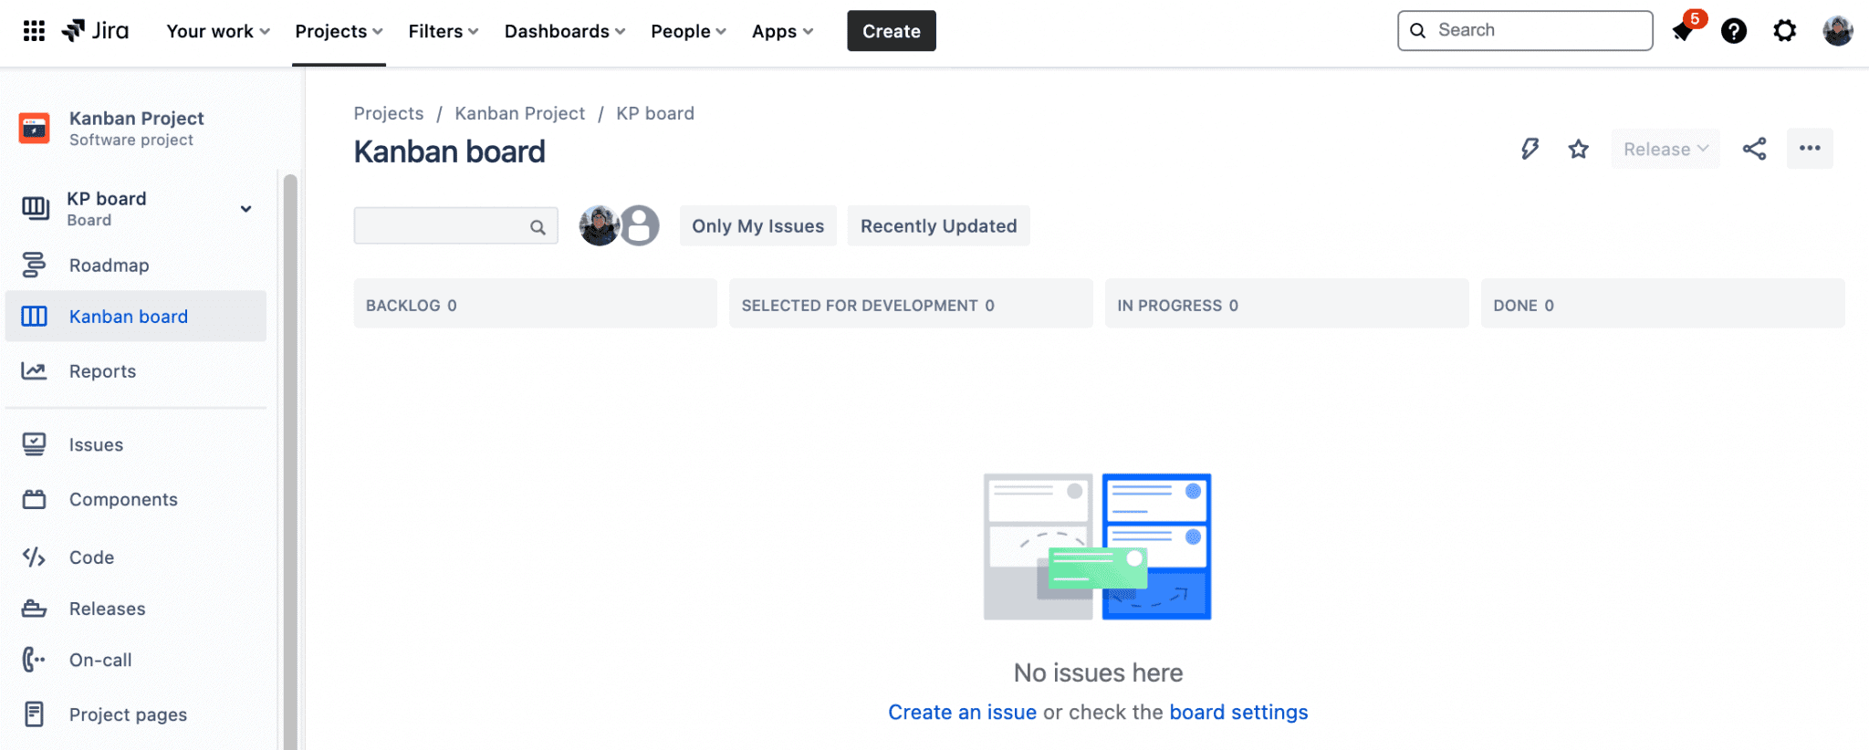Star the Kanban board

(x=1579, y=149)
